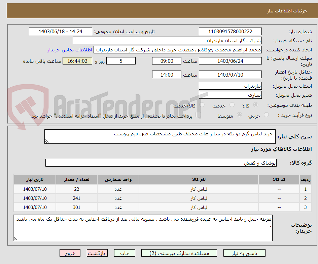Click لباس کار in row 1

coord(199,189)
